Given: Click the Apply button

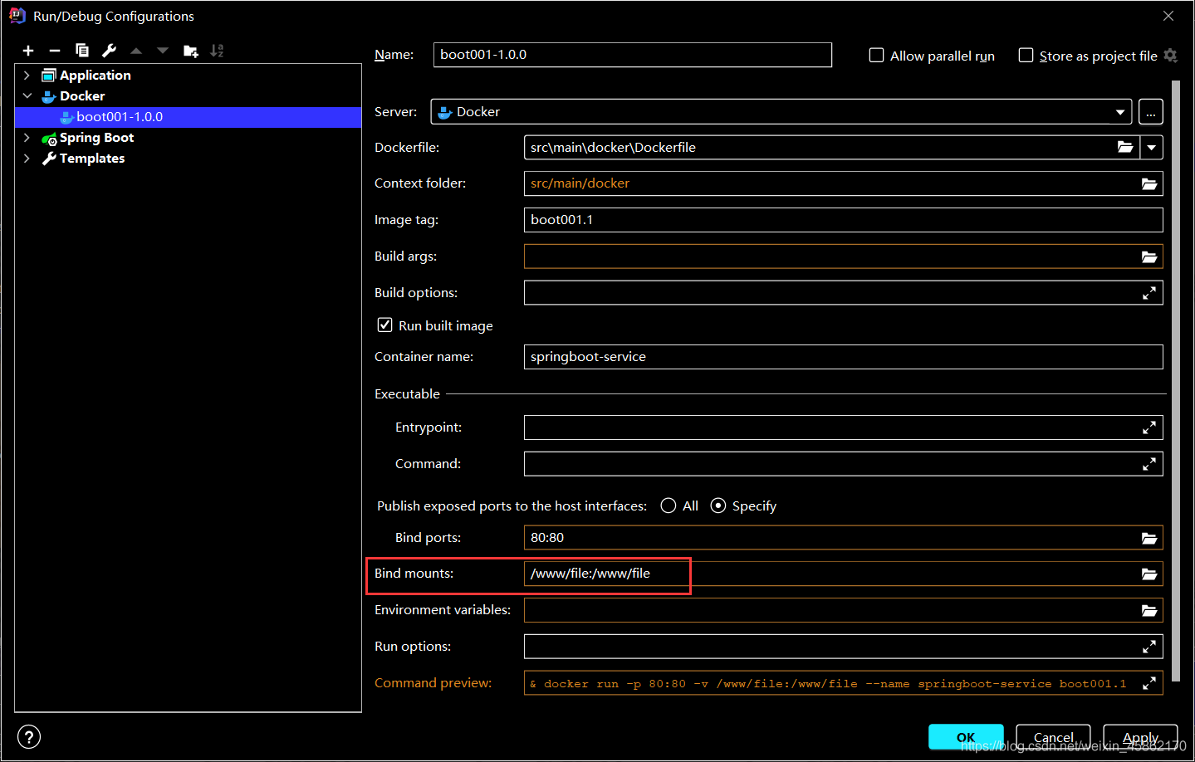Looking at the screenshot, I should click(1140, 737).
